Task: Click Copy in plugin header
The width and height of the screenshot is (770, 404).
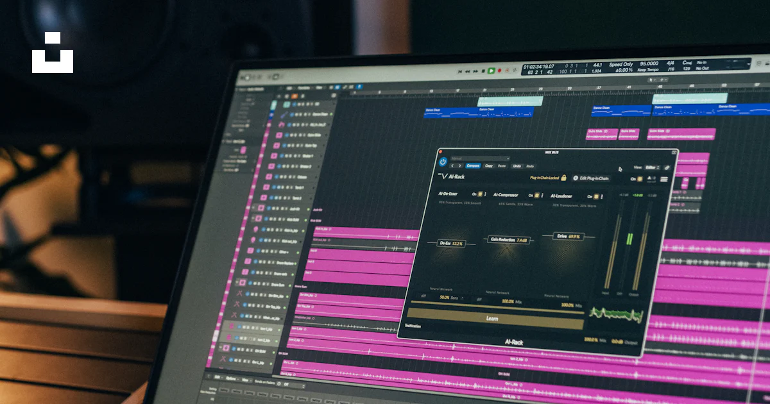Action: coord(489,166)
